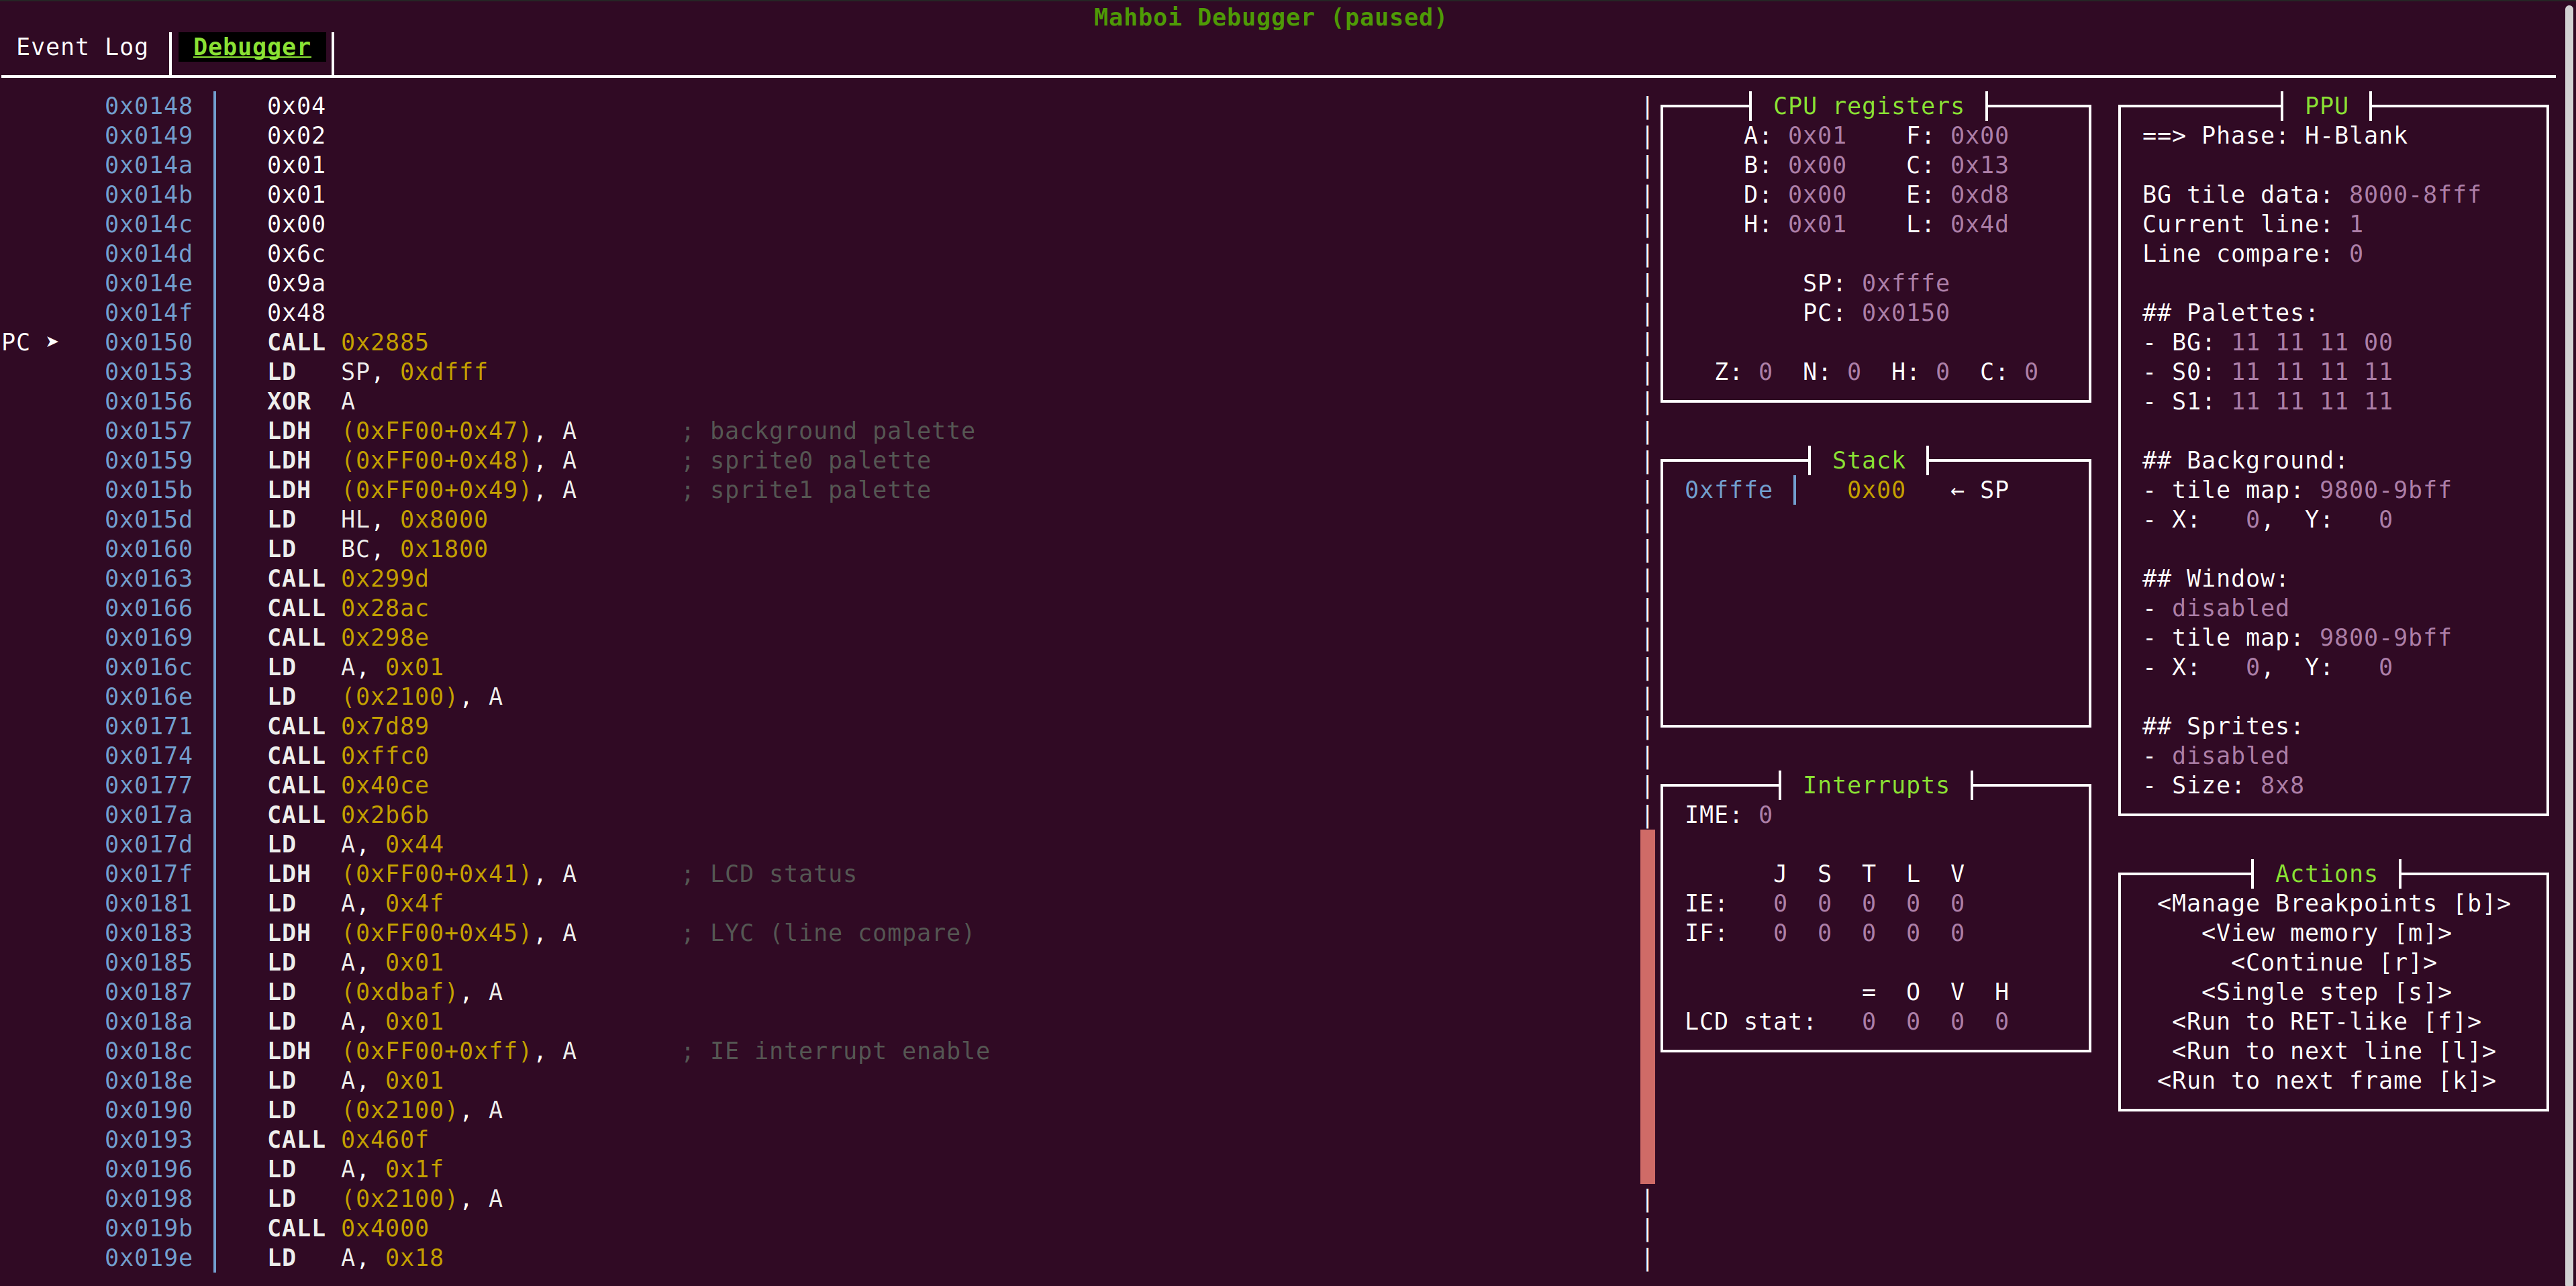The image size is (2576, 1286).
Task: Click the PC arrow marker icon
Action: click(52, 342)
